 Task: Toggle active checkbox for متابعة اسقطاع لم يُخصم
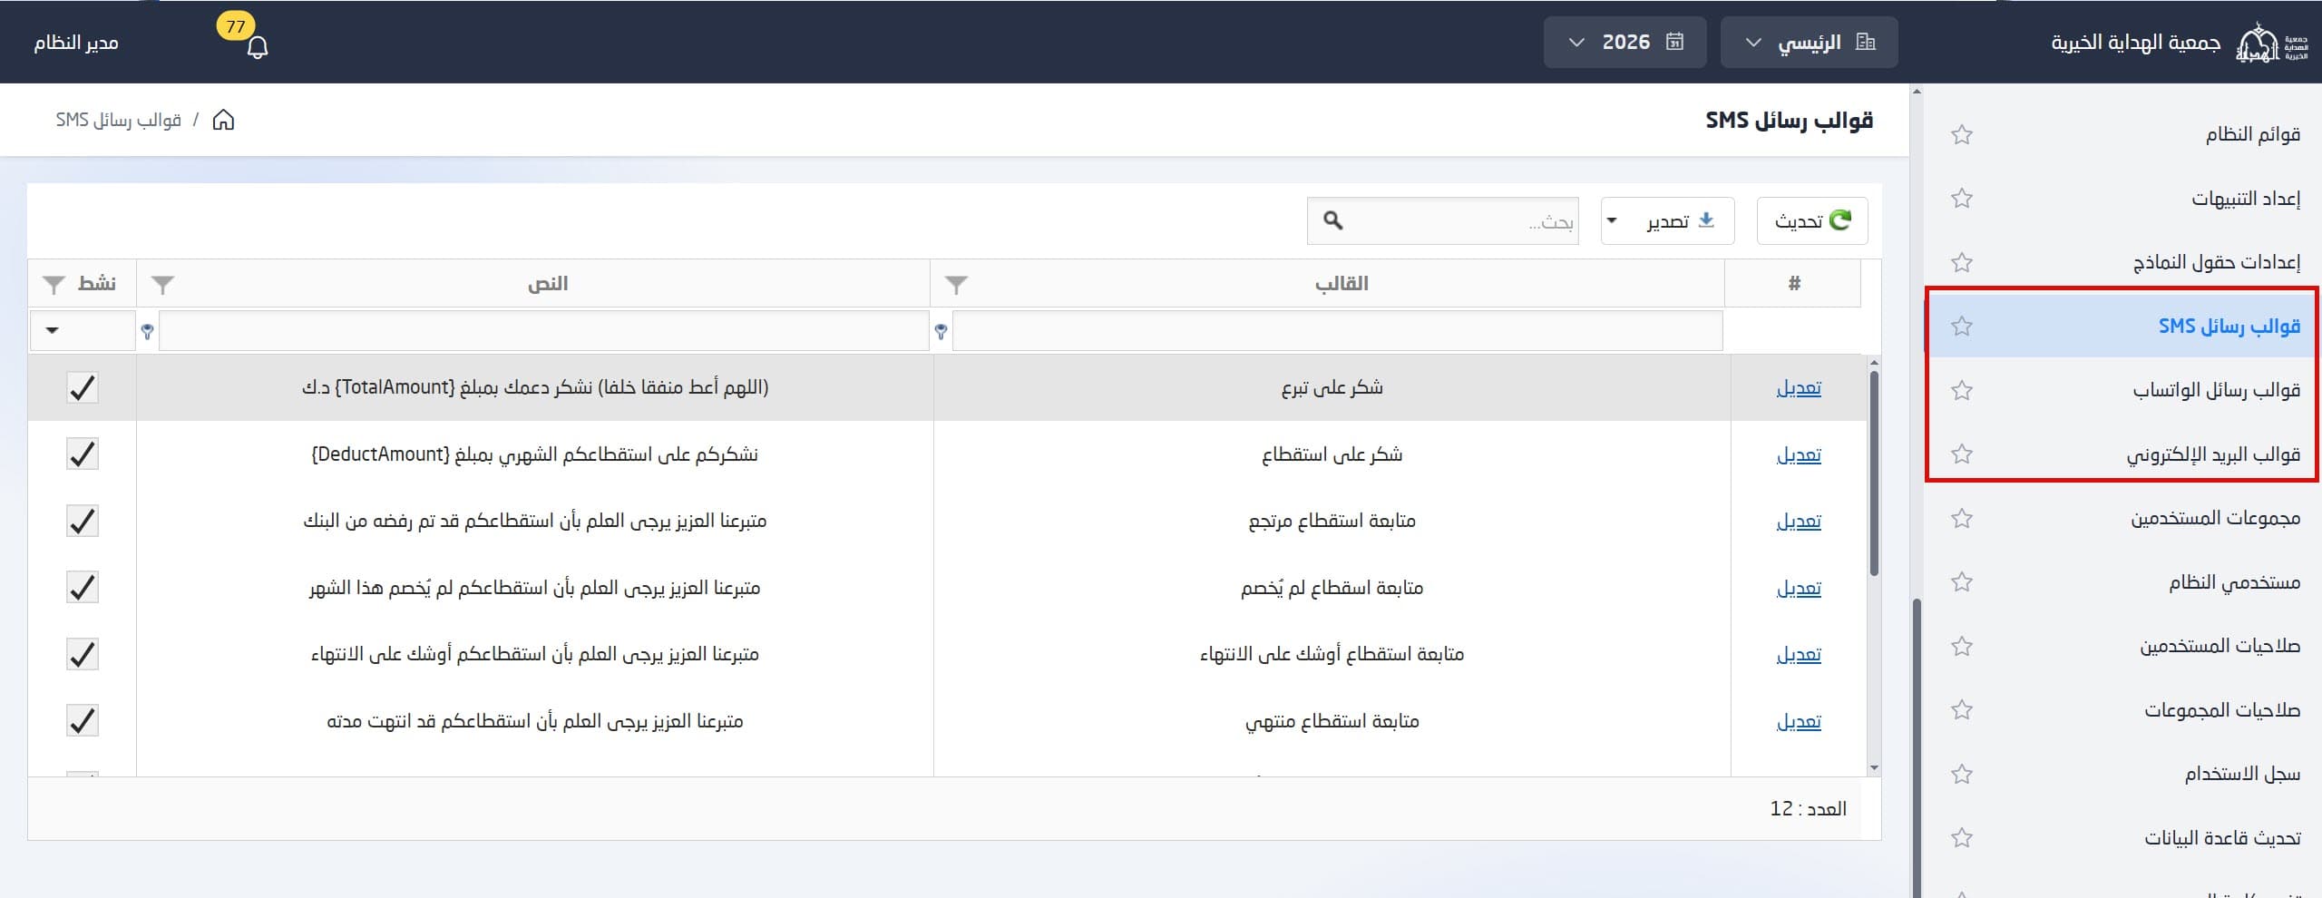tap(83, 588)
